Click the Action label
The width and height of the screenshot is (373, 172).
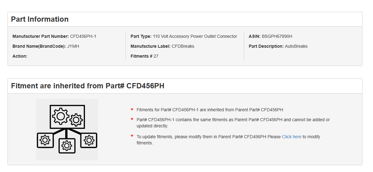[20, 56]
